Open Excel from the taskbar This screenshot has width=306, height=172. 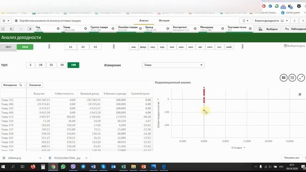click(123, 167)
